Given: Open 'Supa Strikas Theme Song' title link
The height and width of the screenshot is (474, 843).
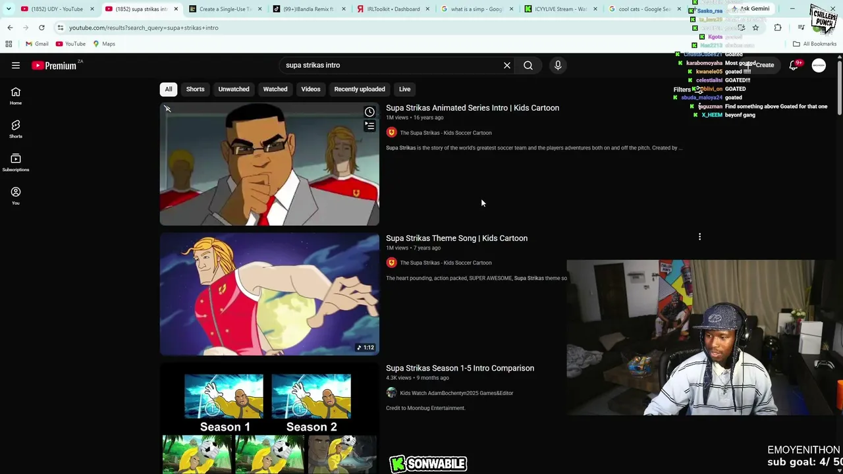Looking at the screenshot, I should tap(456, 238).
